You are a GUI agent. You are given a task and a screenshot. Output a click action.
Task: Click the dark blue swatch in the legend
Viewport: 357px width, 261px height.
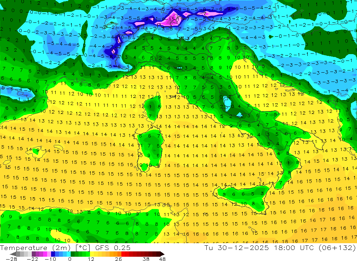[x=53, y=254]
